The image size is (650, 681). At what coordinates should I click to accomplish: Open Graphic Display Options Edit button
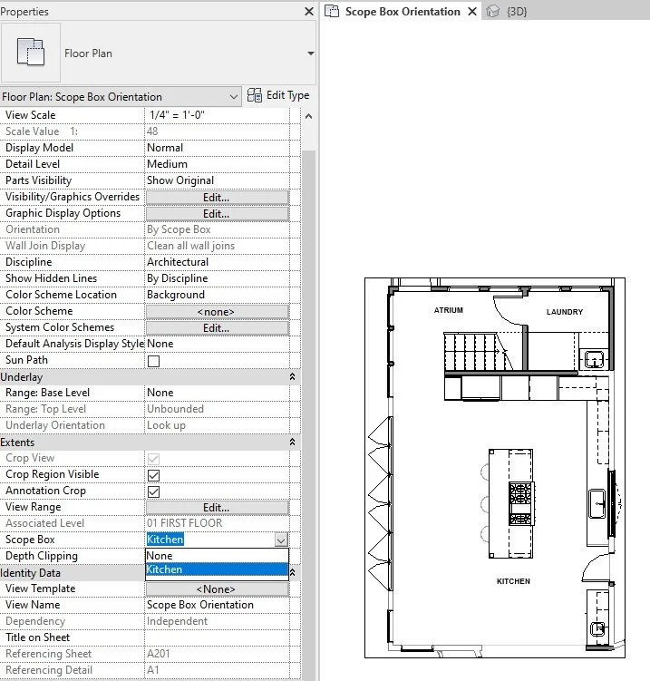(x=217, y=214)
